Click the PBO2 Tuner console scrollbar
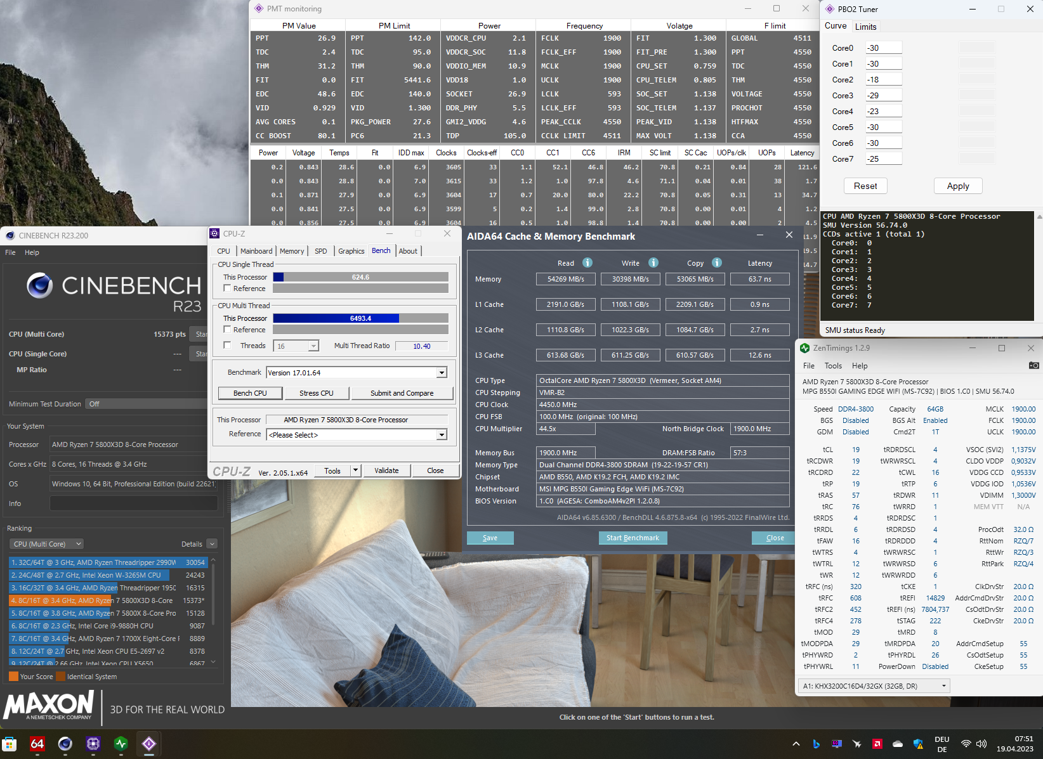1043x759 pixels. point(1039,266)
